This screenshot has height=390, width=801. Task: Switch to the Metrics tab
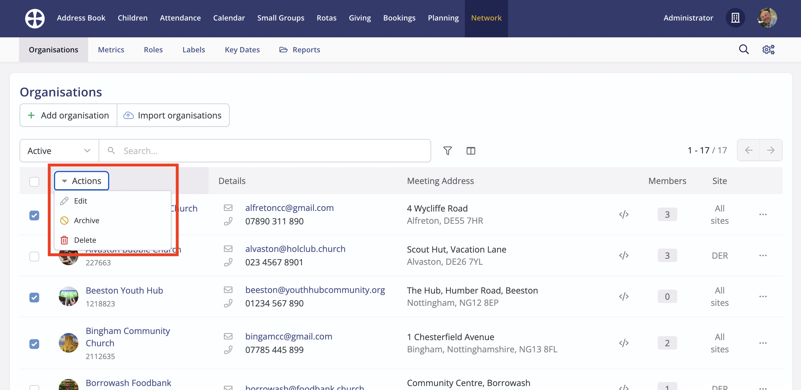click(111, 50)
